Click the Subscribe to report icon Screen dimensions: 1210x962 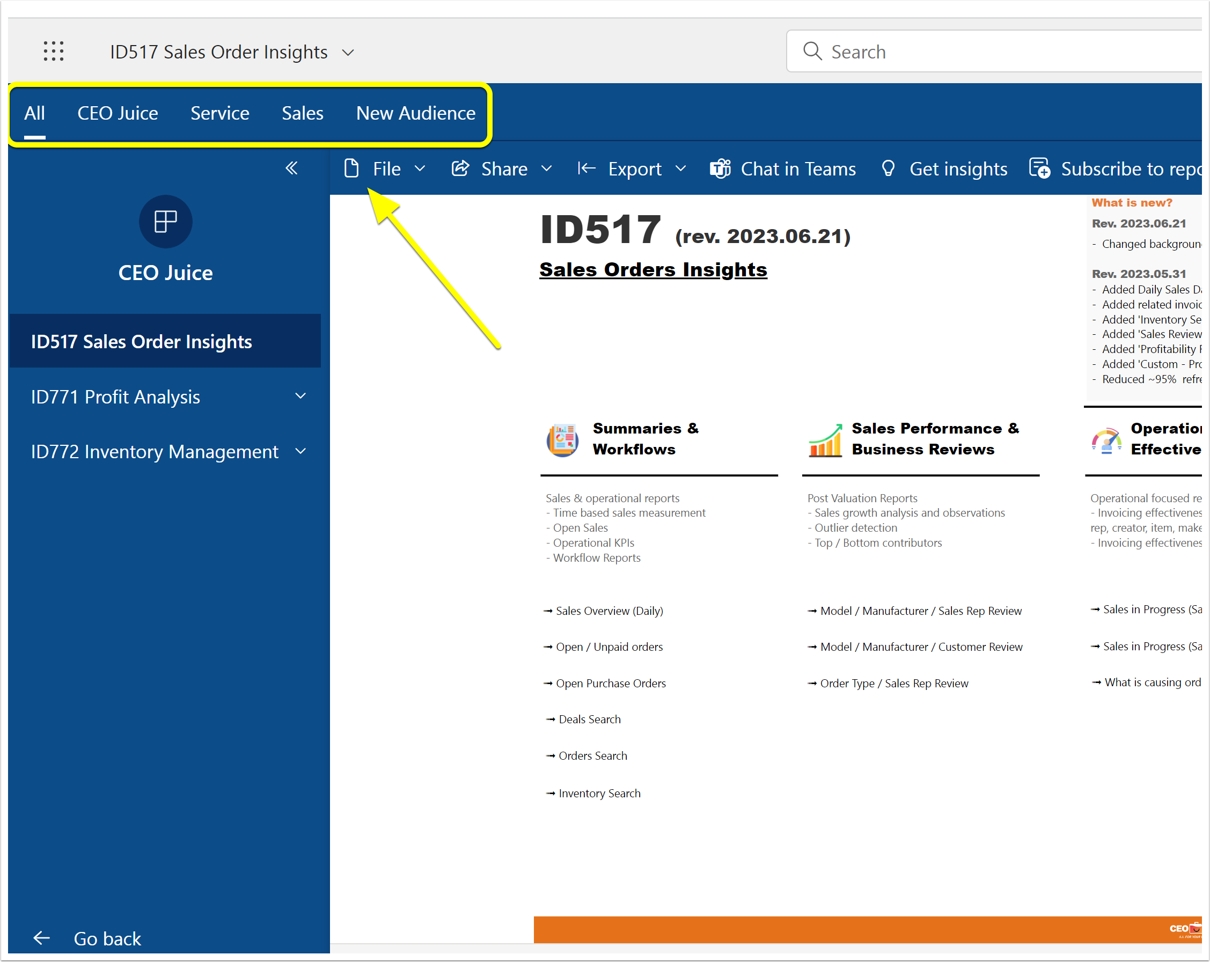[x=1039, y=168]
